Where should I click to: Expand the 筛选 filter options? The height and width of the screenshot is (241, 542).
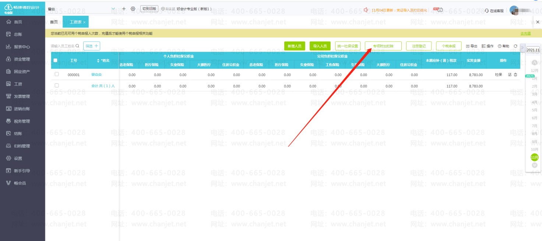pyautogui.click(x=92, y=46)
